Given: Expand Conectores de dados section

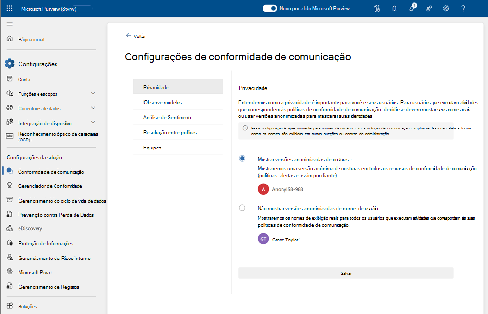Looking at the screenshot, I should click(x=43, y=108).
